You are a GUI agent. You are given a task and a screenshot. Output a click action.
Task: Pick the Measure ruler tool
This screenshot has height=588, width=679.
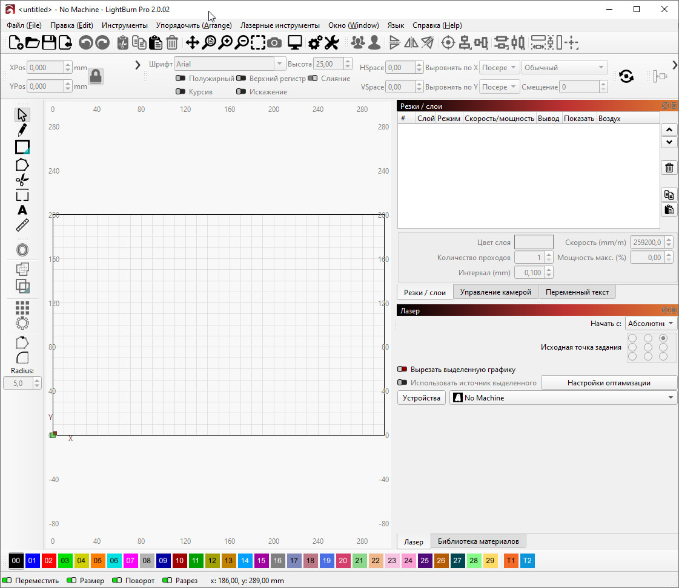pos(22,226)
